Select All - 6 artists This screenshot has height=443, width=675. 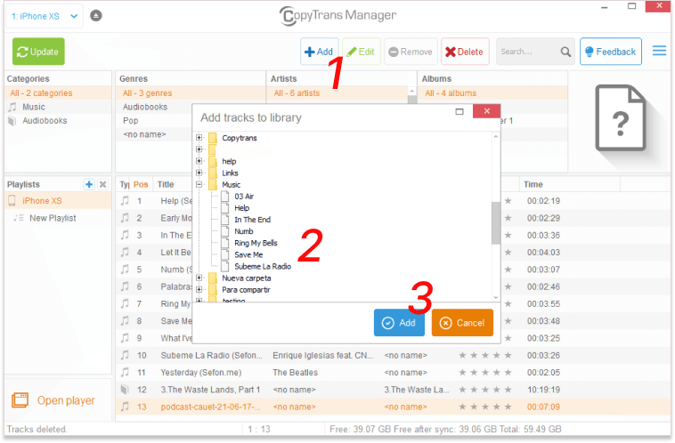tap(337, 93)
